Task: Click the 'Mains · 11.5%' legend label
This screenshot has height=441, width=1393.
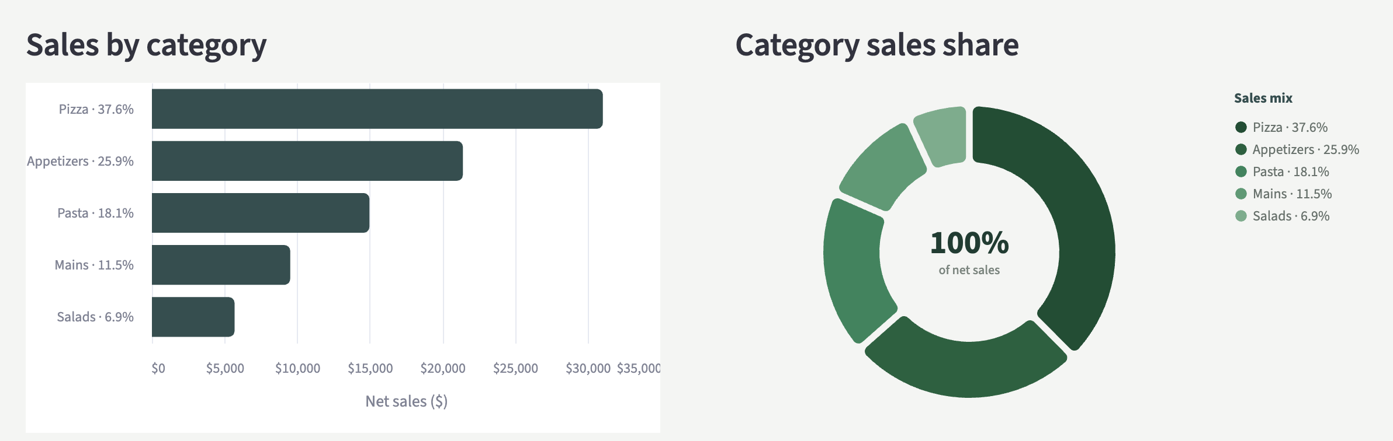Action: 1292,194
